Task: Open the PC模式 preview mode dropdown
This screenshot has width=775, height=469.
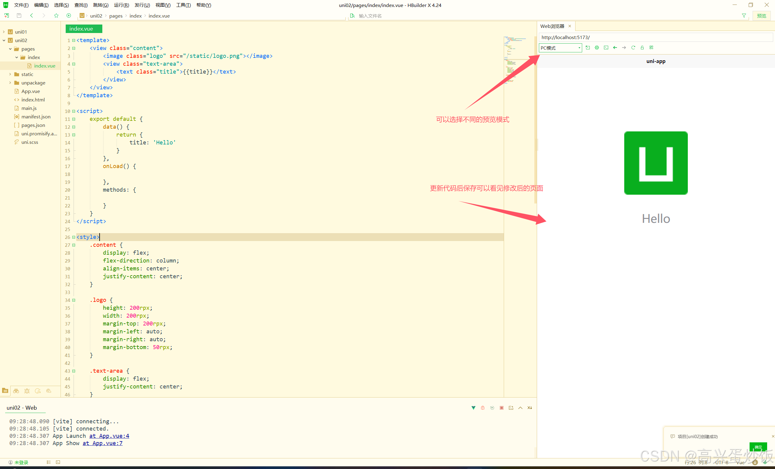Action: [x=560, y=48]
